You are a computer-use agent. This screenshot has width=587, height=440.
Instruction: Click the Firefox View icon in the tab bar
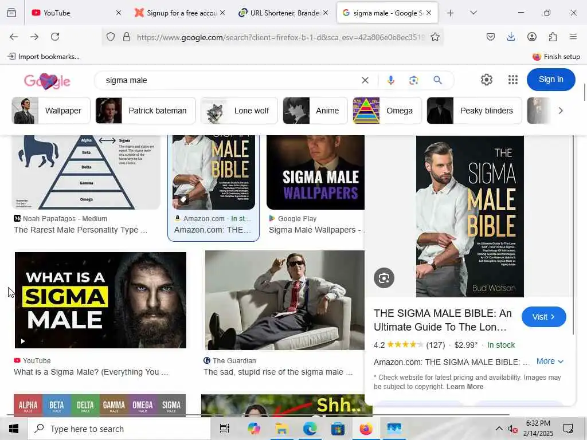11,13
